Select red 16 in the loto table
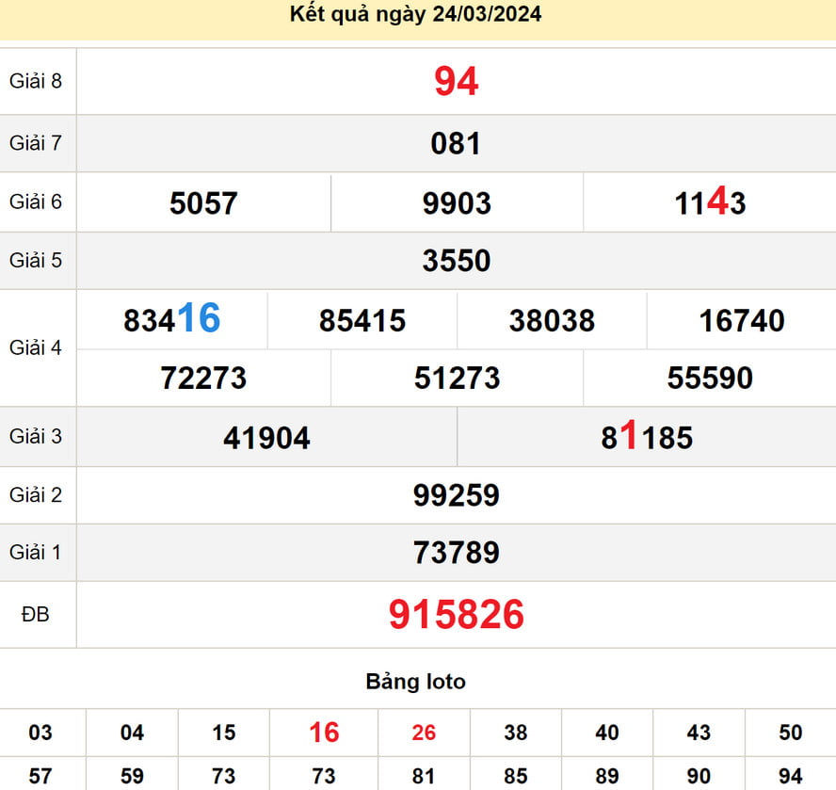 tap(324, 733)
